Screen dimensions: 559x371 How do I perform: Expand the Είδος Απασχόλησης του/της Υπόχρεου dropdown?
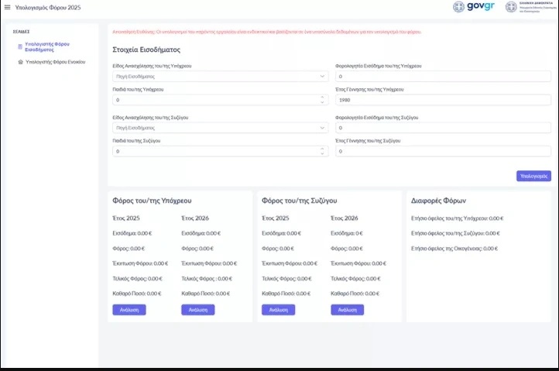click(x=221, y=77)
